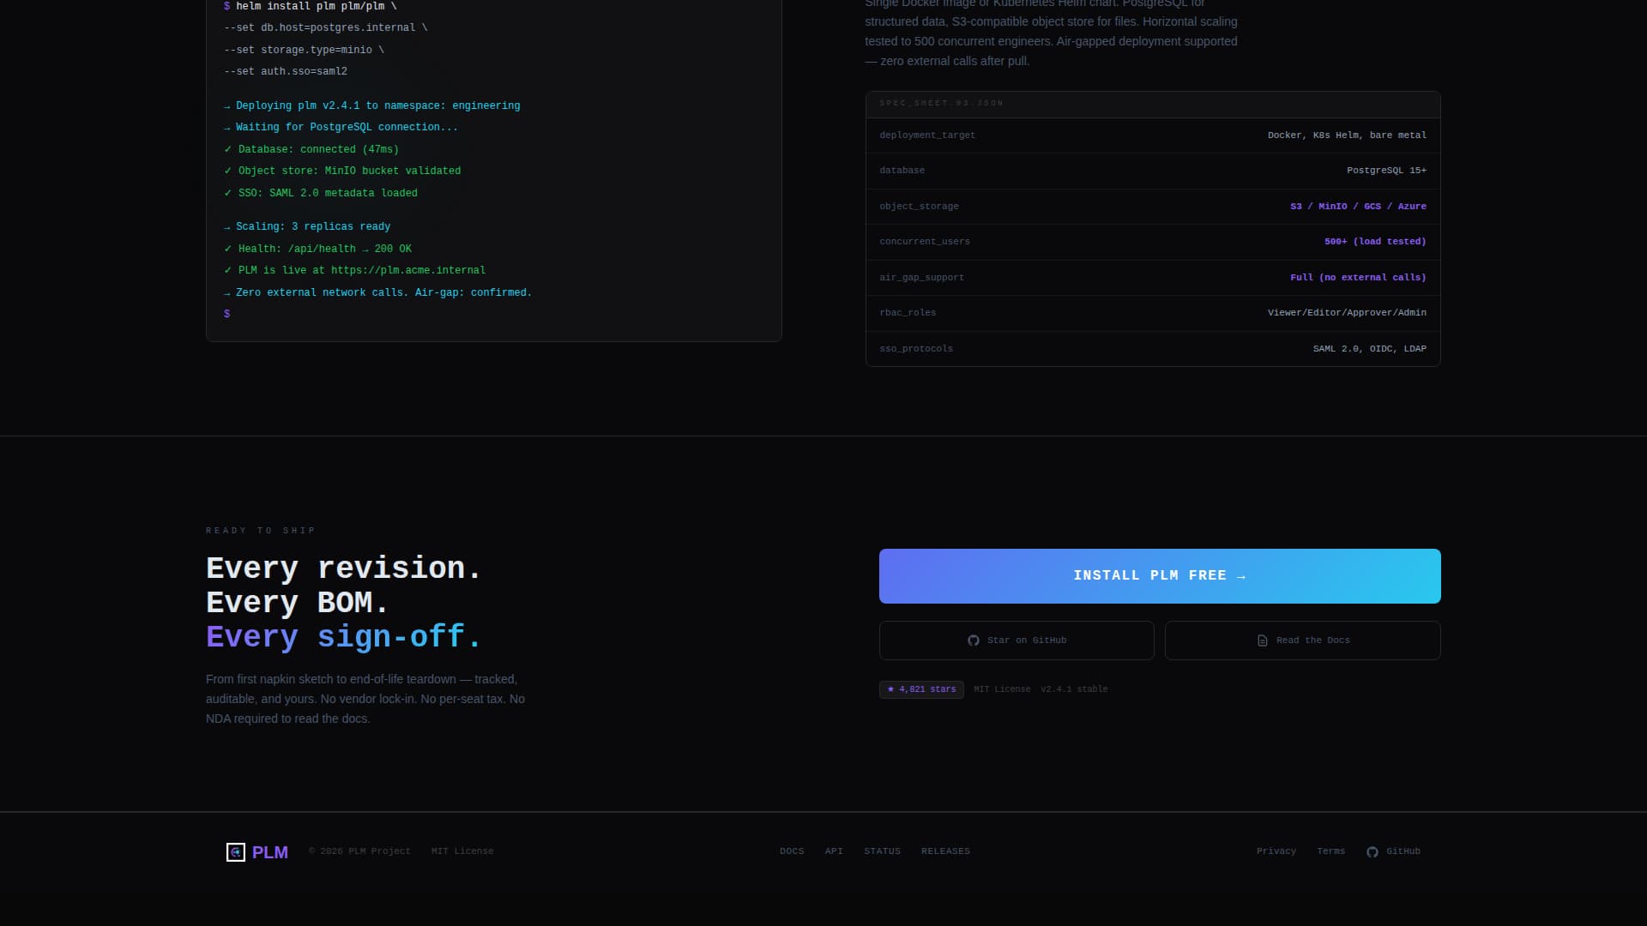Select the air_gap_support key
Viewport: 1647px width, 926px height.
[921, 278]
